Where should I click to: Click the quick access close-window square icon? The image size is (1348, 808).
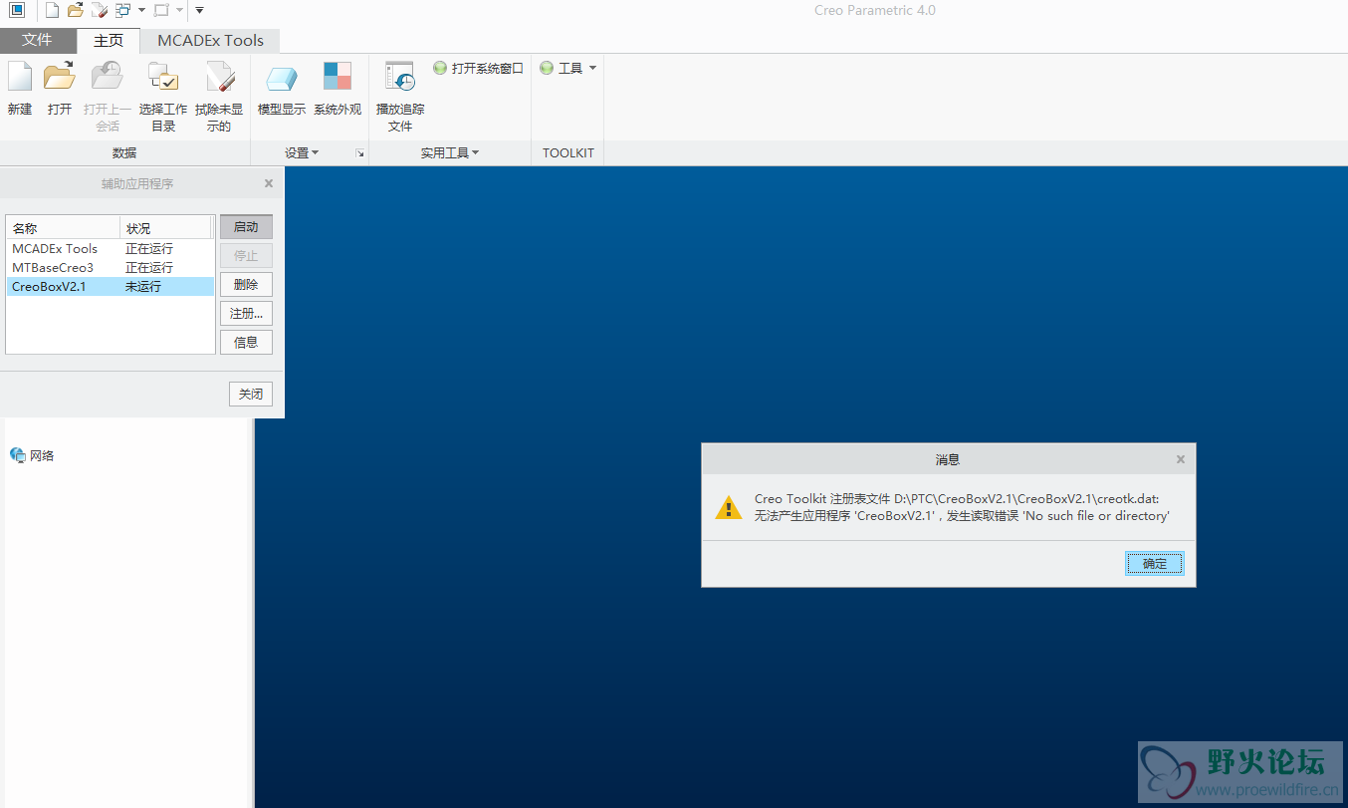pyautogui.click(x=161, y=10)
